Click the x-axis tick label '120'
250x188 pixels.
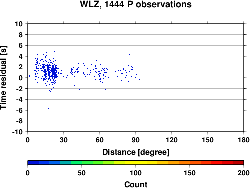coord(172,140)
